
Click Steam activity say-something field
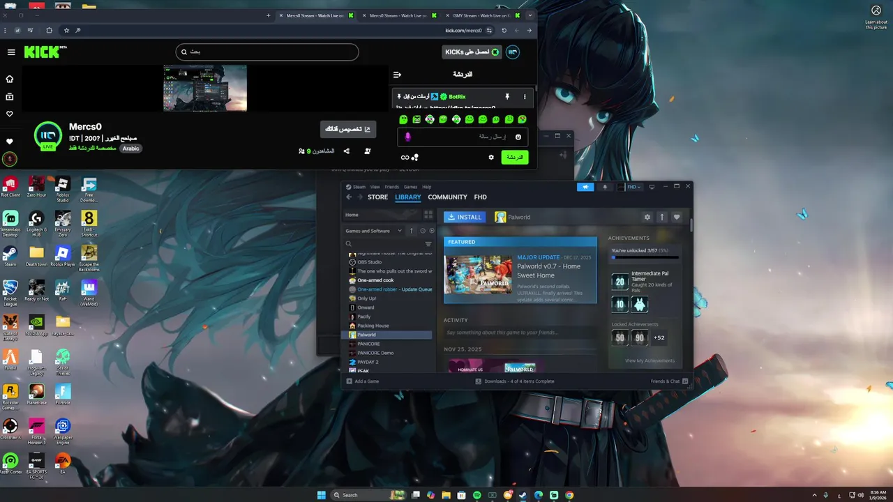(520, 333)
